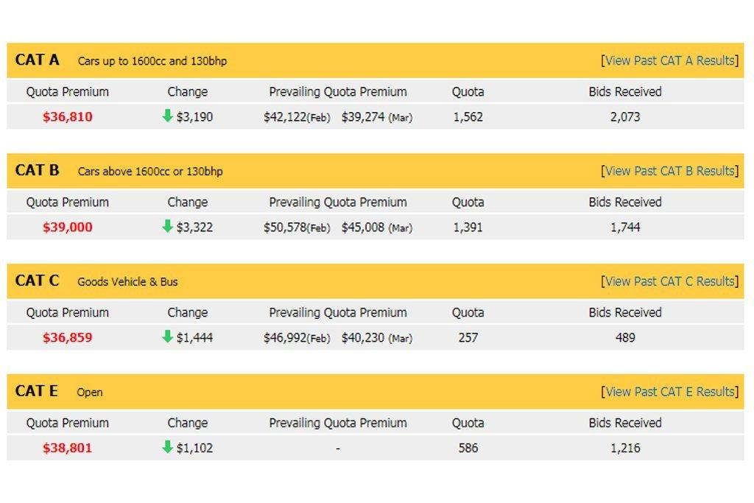Click the green down arrow in CAT E
This screenshot has height=503, width=754.
pyautogui.click(x=167, y=447)
